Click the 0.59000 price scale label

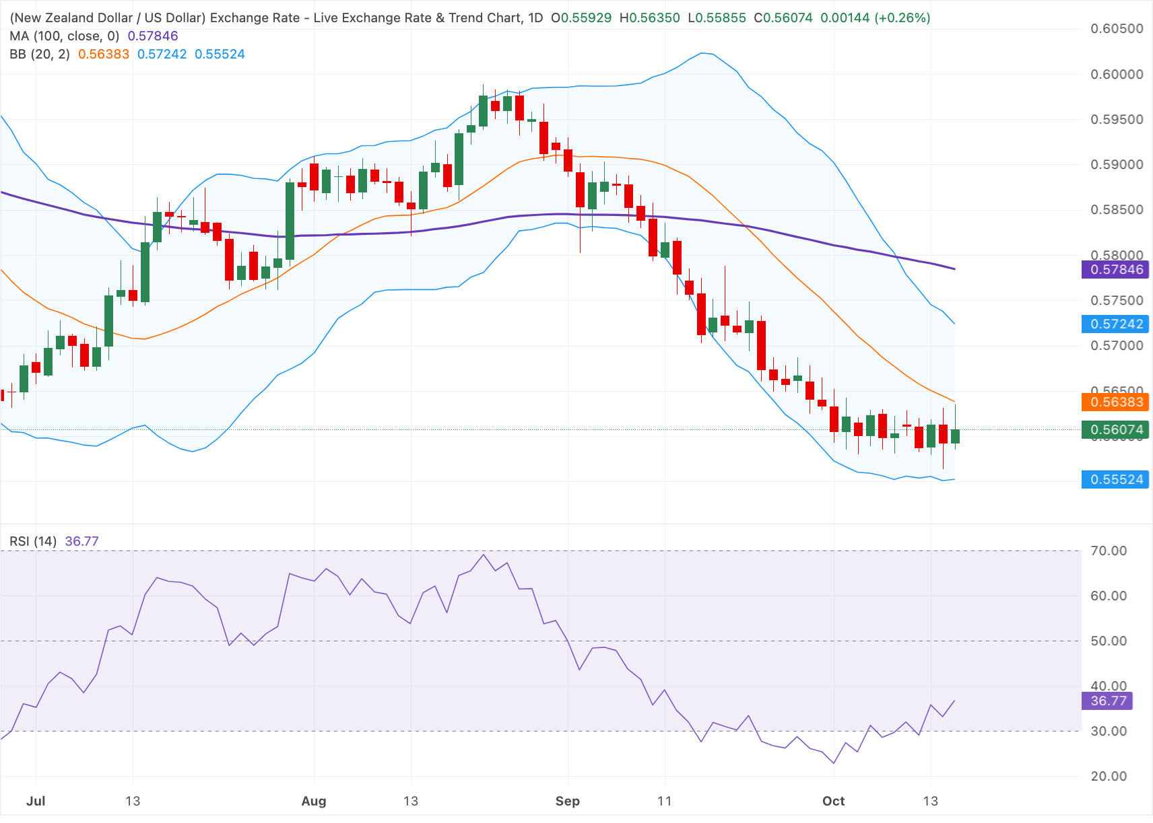pos(1117,165)
